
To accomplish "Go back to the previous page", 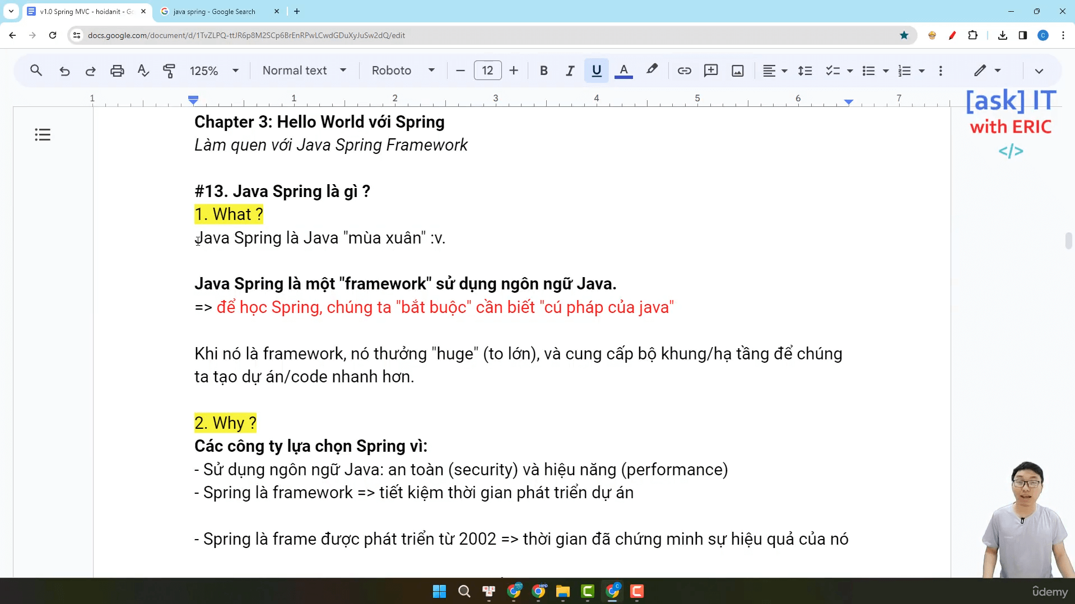I will coord(12,35).
